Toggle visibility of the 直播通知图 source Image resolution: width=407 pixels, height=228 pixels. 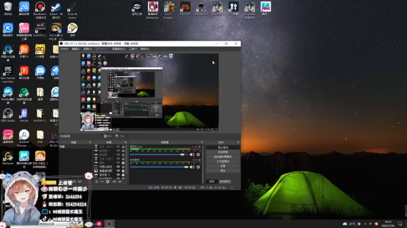(119, 171)
